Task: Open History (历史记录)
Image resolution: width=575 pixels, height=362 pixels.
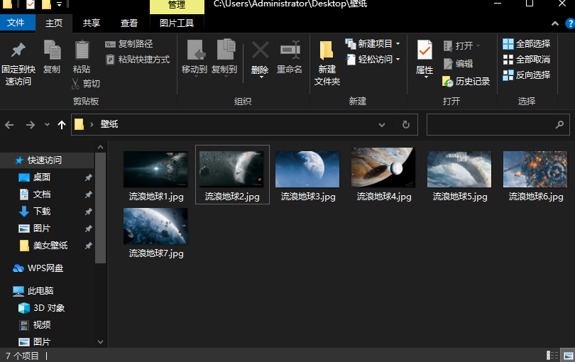Action: tap(466, 82)
